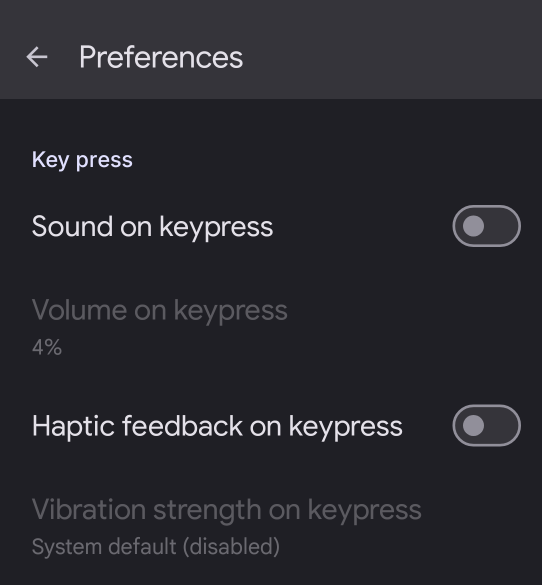Click the word "Vibration" in the strength setting
The height and width of the screenshot is (585, 542).
[88, 510]
